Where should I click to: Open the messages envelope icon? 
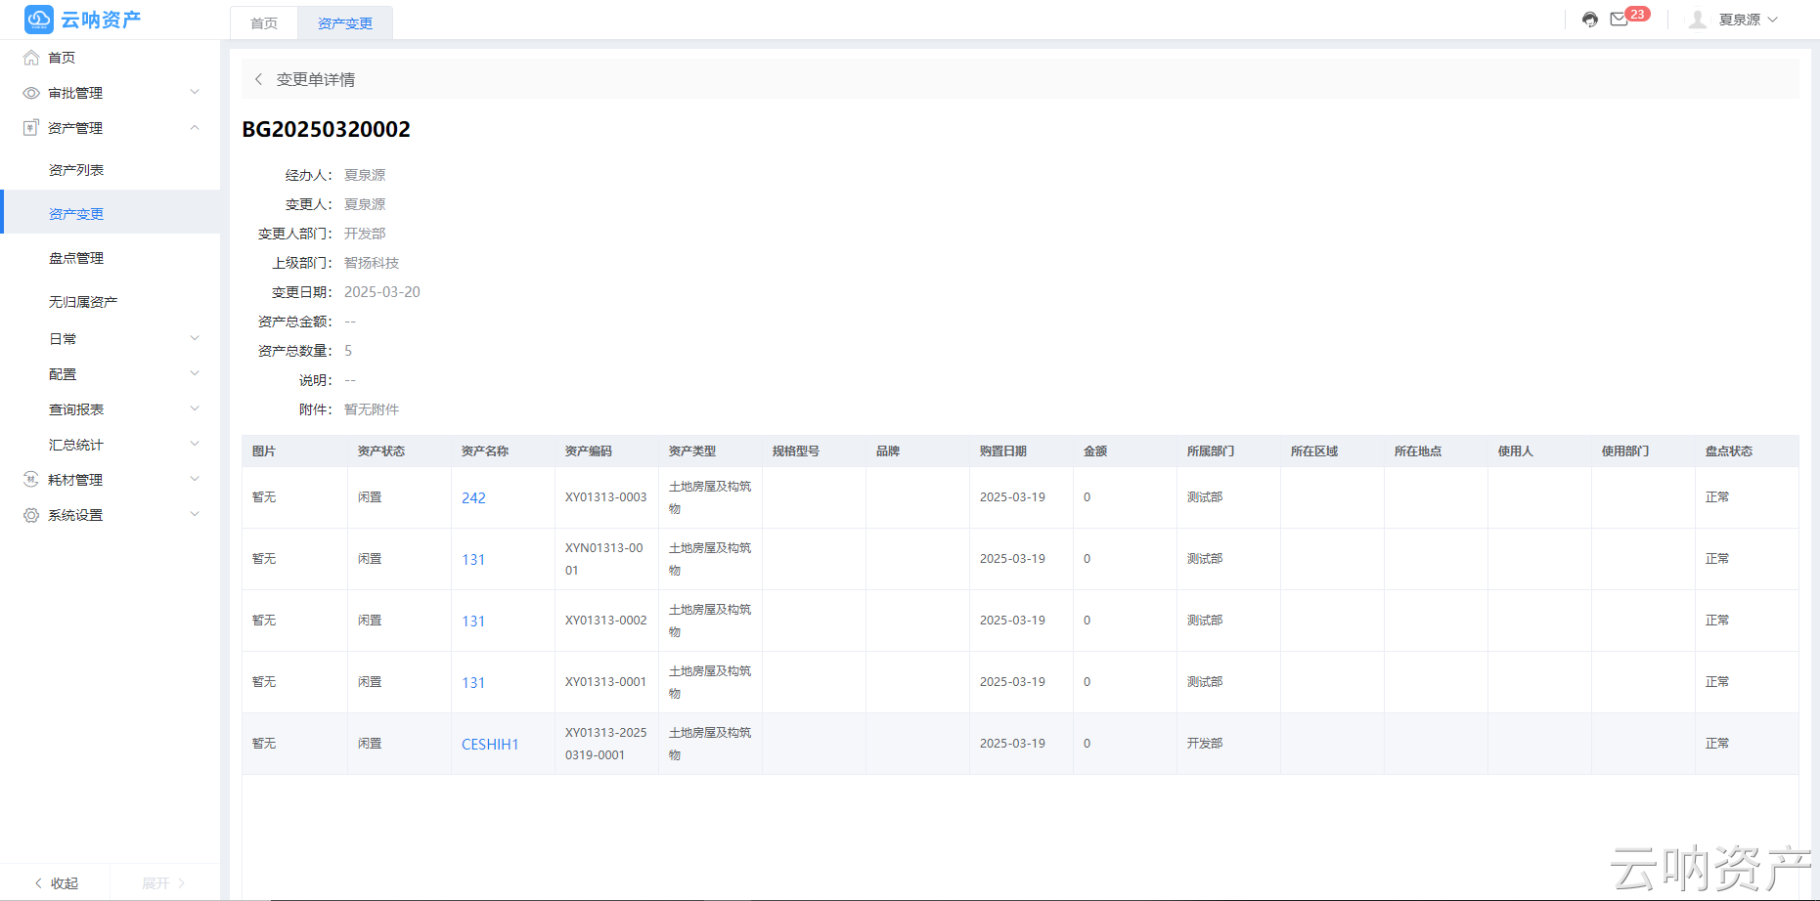[x=1620, y=20]
